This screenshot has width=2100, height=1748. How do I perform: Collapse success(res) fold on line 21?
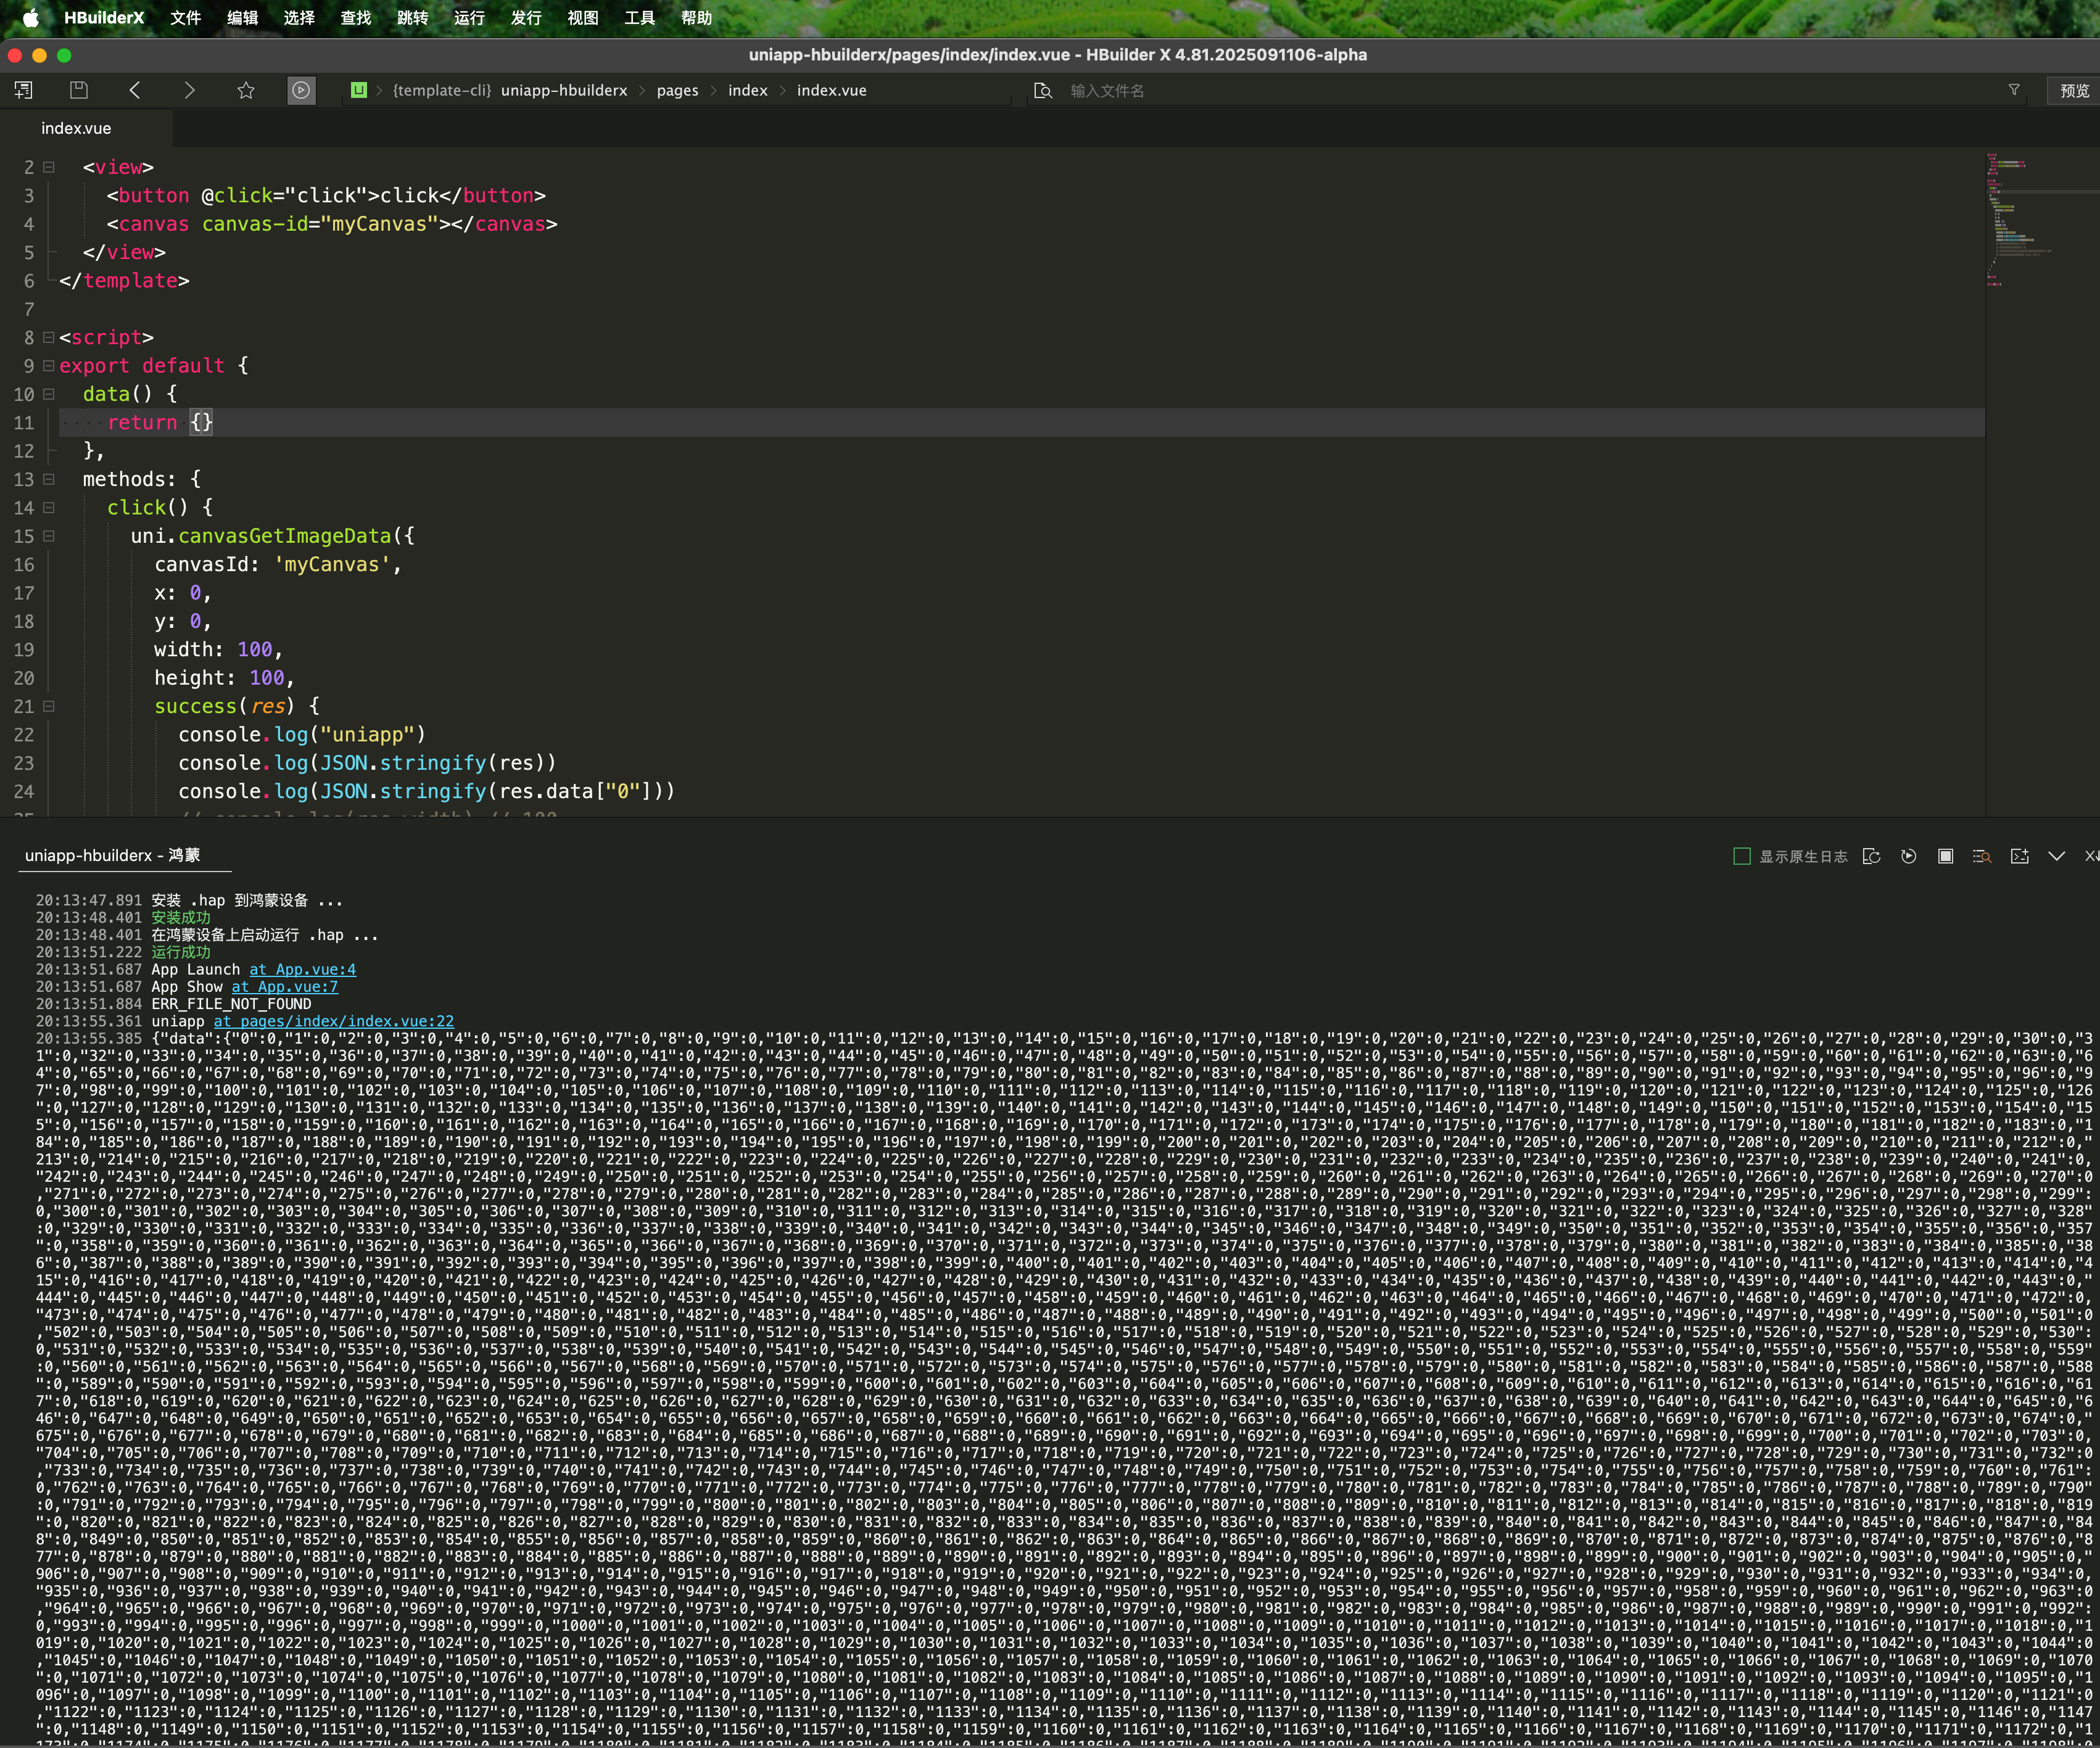tap(48, 706)
